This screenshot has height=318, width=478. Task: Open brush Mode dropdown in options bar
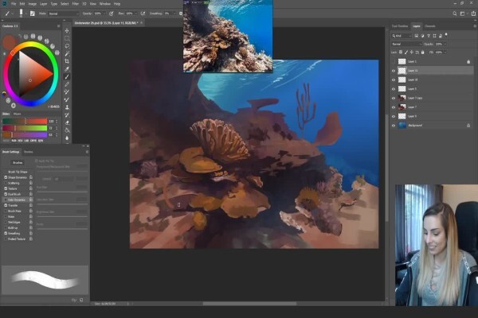pos(63,14)
